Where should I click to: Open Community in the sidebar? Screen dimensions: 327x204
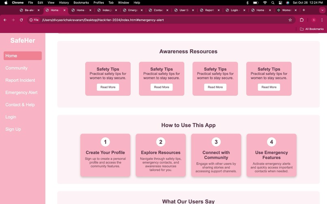(x=17, y=68)
